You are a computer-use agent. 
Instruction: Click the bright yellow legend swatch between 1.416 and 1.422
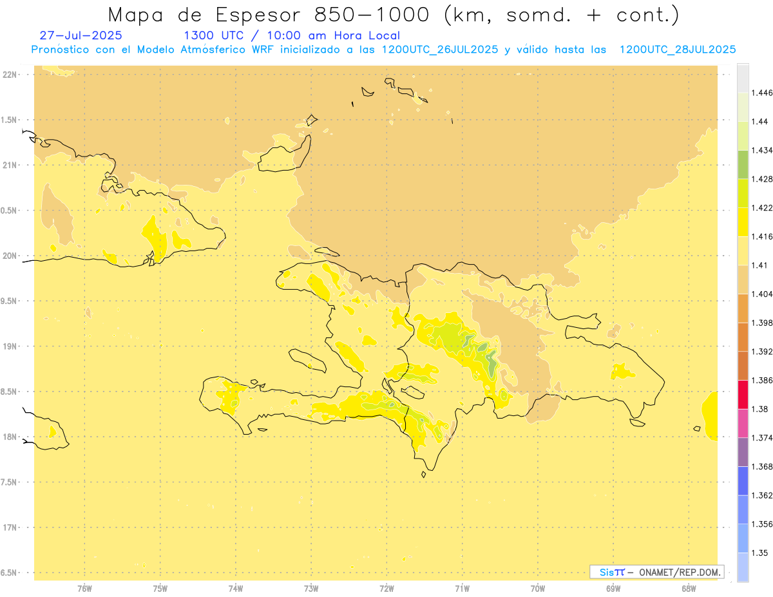tap(743, 222)
